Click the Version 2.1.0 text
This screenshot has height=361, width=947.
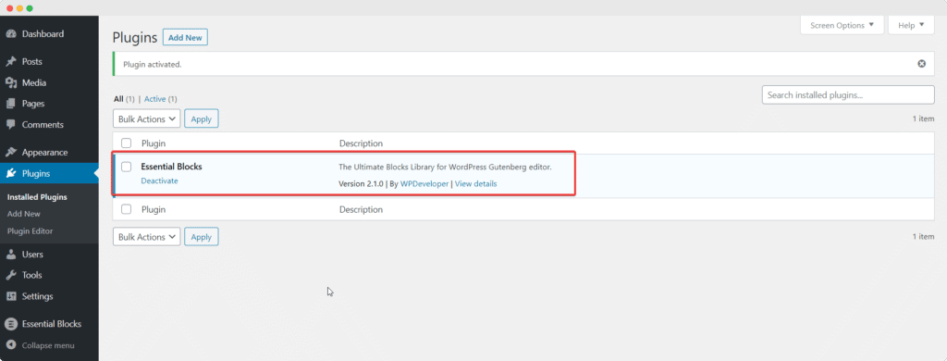click(362, 184)
